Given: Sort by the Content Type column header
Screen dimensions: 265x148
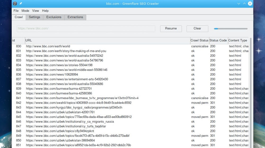Looking at the screenshot, I should 238,40.
